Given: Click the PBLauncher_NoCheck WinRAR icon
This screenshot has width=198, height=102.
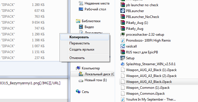Looking at the screenshot, I should 123,17.
